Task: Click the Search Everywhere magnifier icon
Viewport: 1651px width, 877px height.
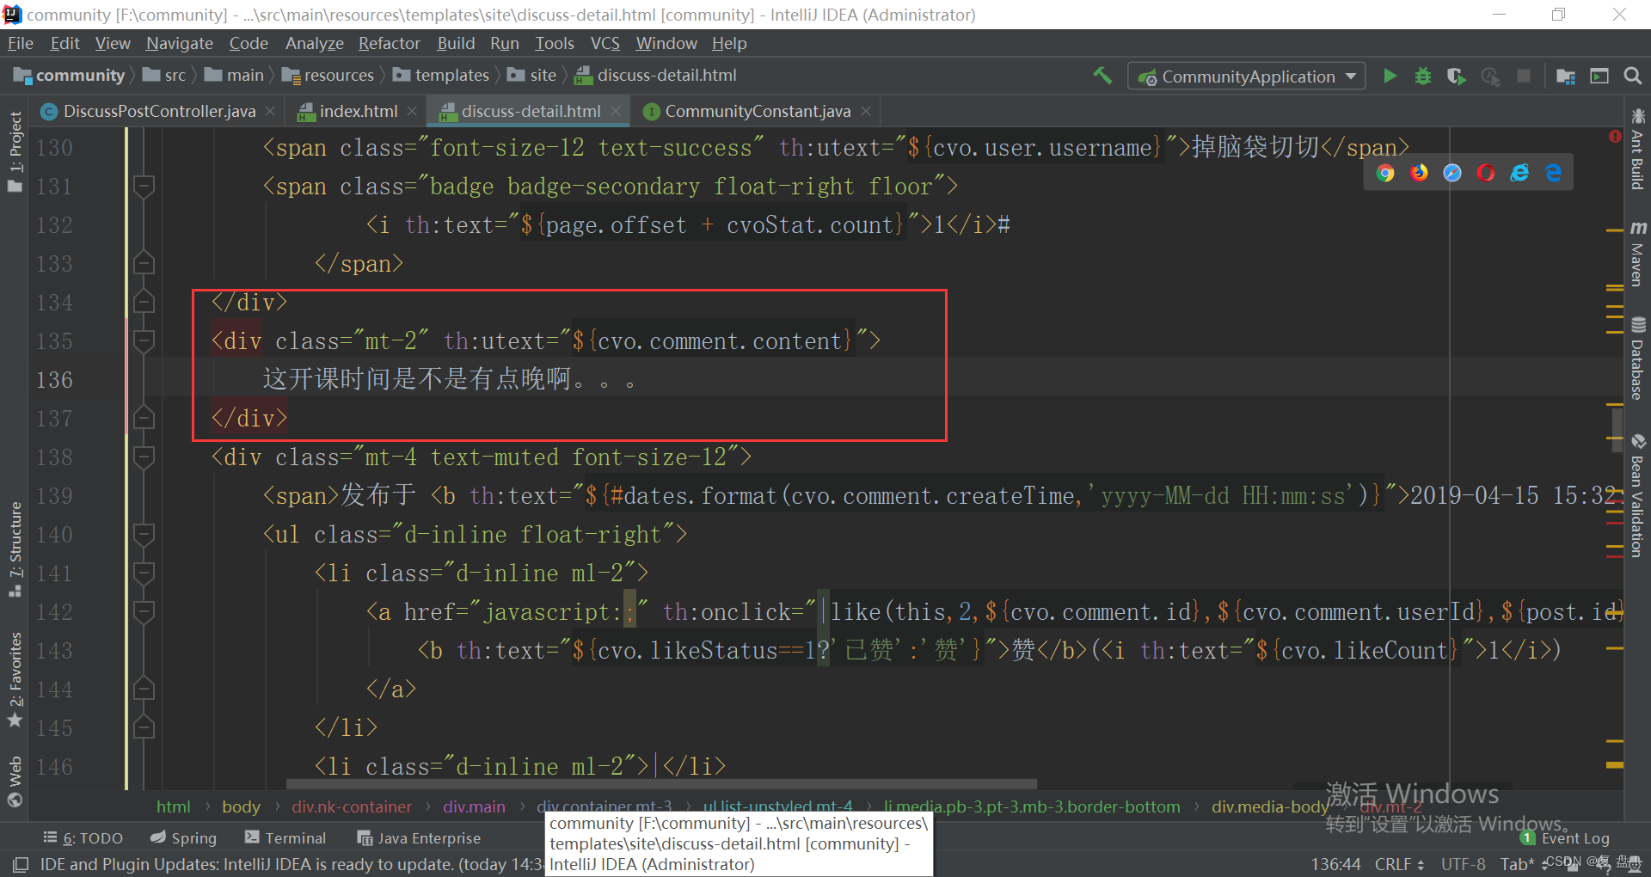Action: 1632,76
